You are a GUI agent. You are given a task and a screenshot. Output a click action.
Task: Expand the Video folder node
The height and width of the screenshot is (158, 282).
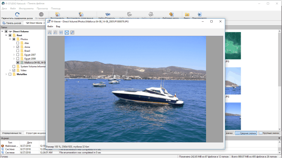[x=10, y=70]
